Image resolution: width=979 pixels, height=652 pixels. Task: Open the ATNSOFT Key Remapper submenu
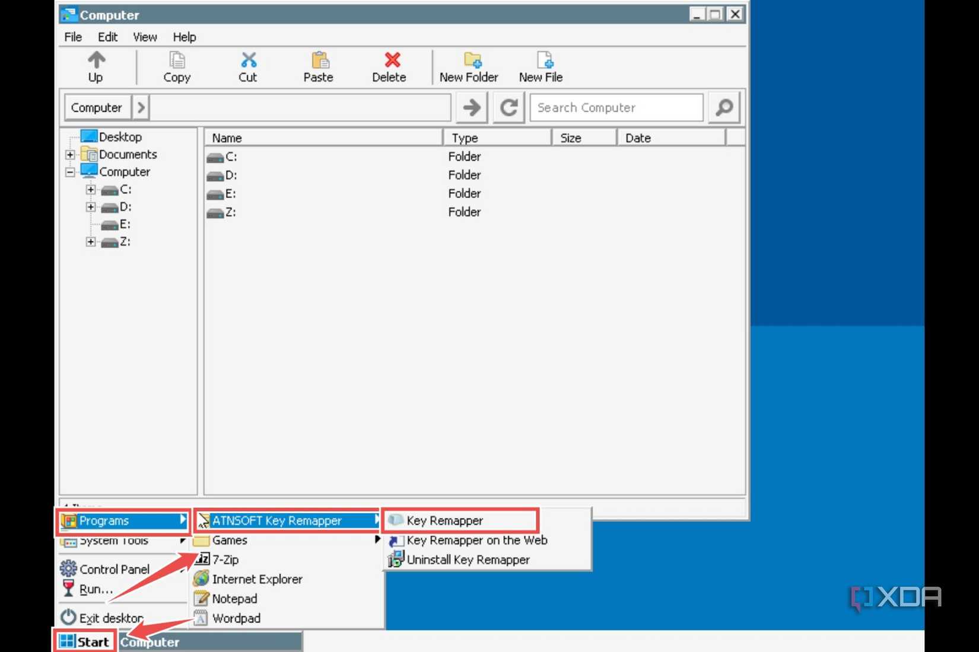[x=288, y=520]
